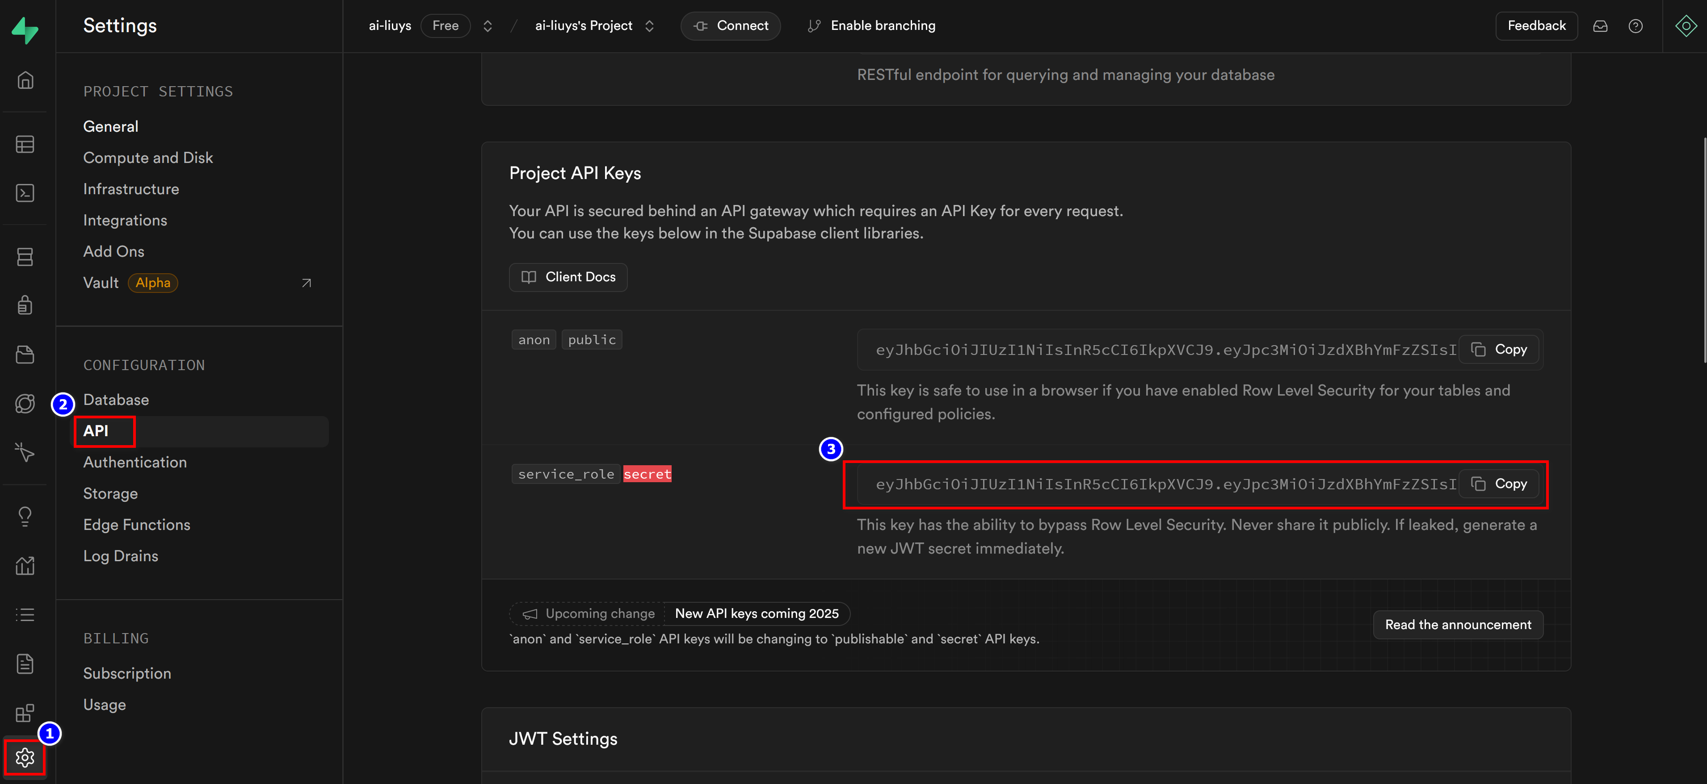Screen dimensions: 1707x784
Task: Expand the ai-liuys organization switcher
Action: click(488, 26)
